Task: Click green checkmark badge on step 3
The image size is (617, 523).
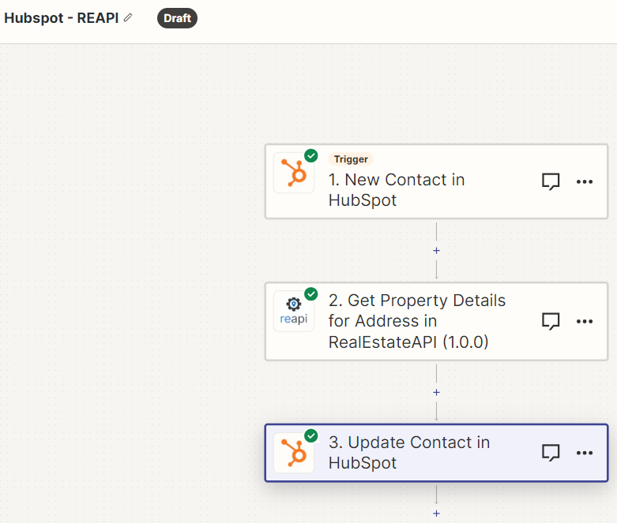Action: (x=311, y=435)
